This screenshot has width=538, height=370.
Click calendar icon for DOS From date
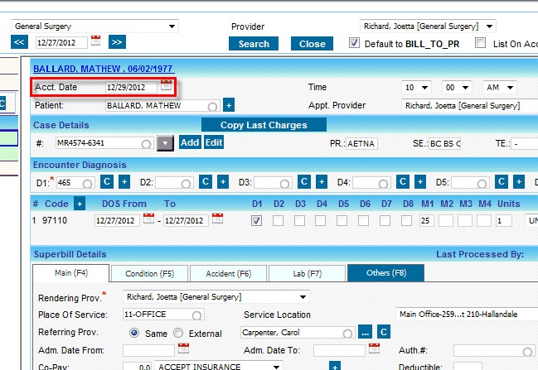(149, 219)
